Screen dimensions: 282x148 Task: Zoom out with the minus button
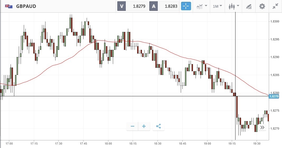(132, 126)
